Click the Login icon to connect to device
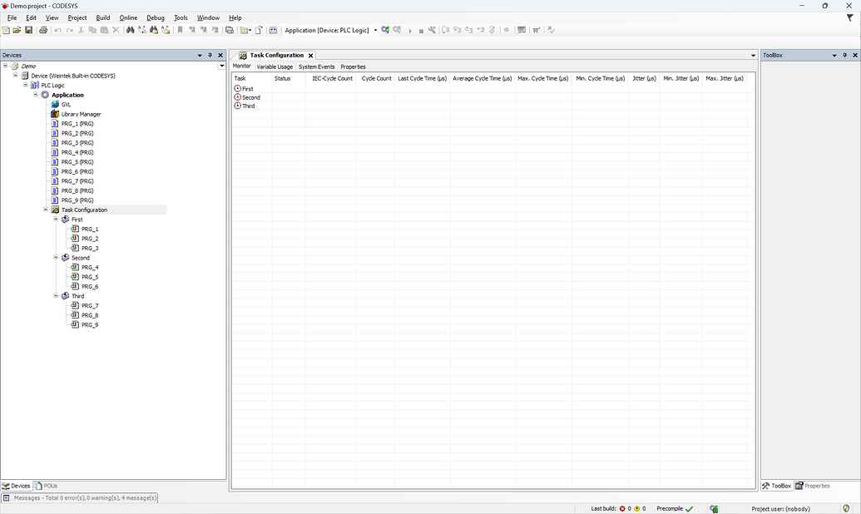The width and height of the screenshot is (861, 514). [384, 30]
